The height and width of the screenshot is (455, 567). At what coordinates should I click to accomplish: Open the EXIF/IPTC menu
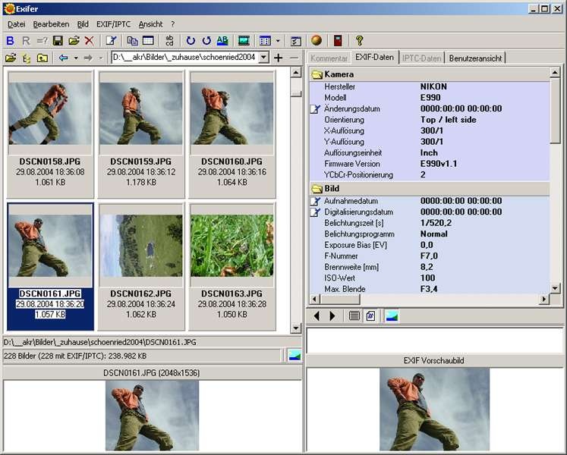(x=113, y=24)
